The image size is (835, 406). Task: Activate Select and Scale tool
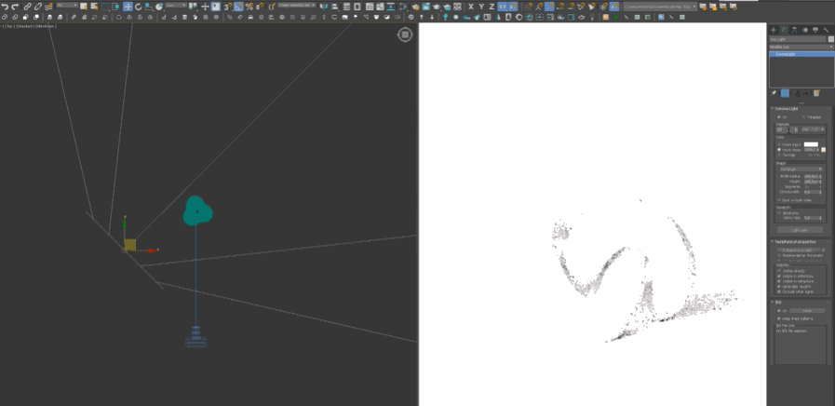tap(149, 7)
